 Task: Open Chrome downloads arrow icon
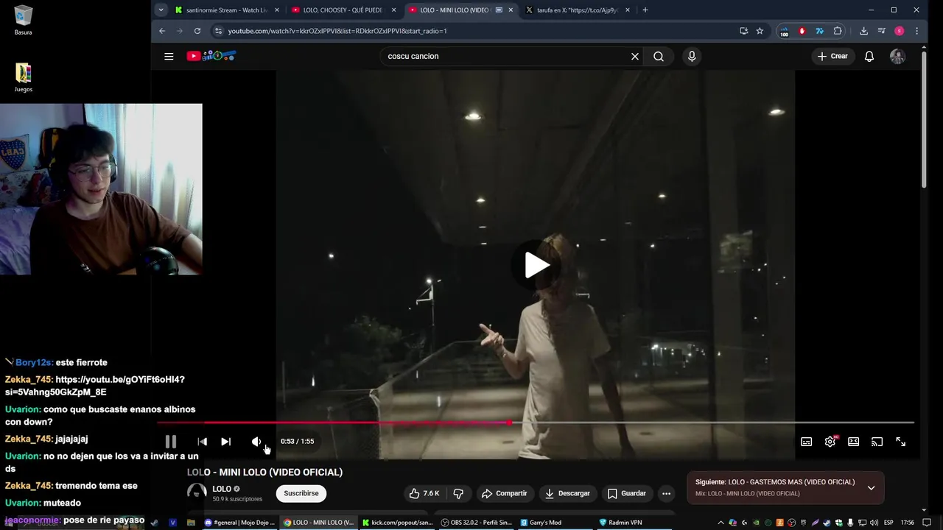click(863, 31)
